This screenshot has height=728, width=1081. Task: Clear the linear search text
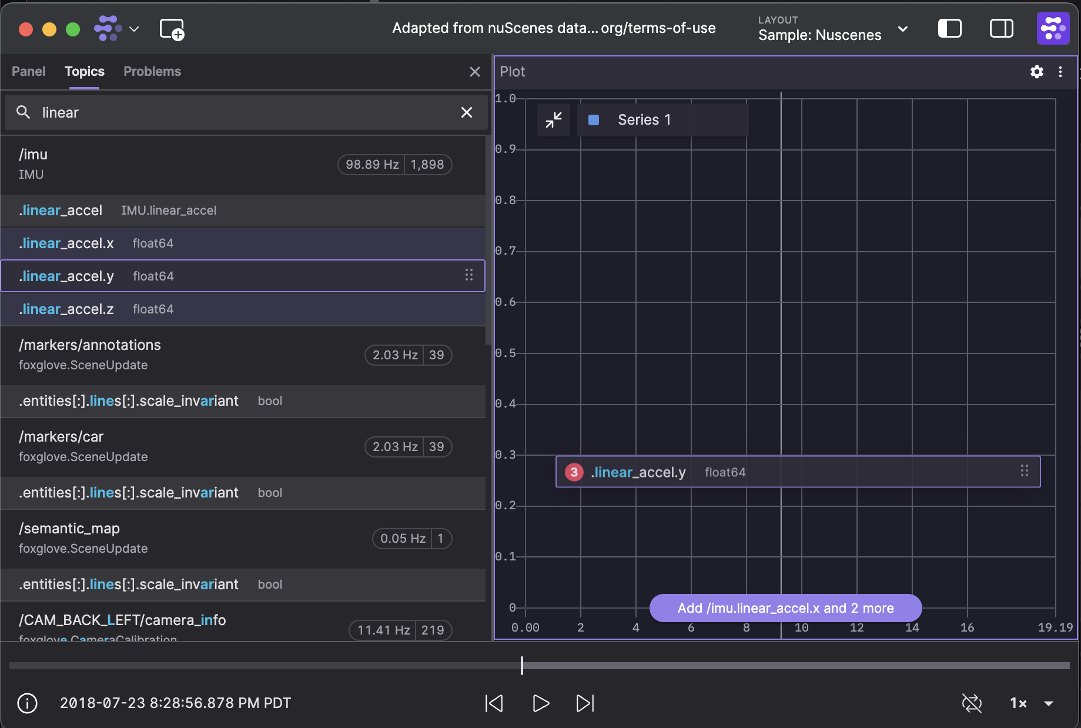point(467,112)
